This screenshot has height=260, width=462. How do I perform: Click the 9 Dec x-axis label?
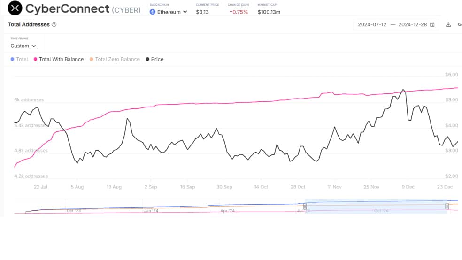tap(408, 187)
